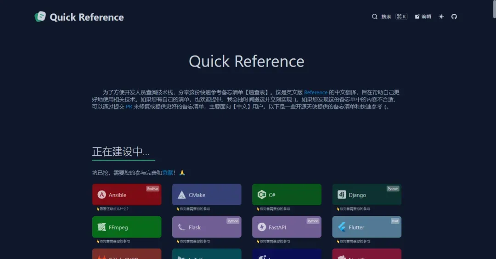
Task: Click the Python tag on the Django card
Action: (x=393, y=188)
